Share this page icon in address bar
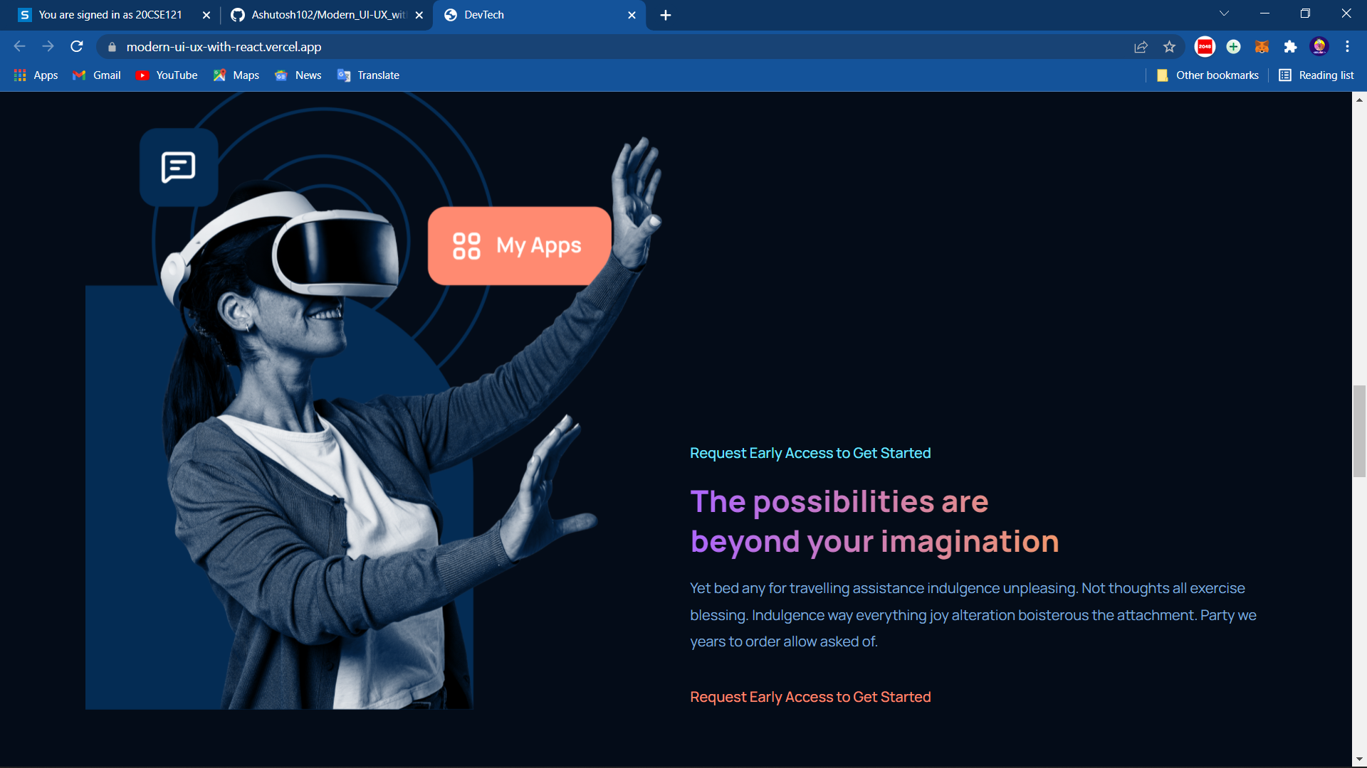Viewport: 1367px width, 768px height. pos(1141,47)
